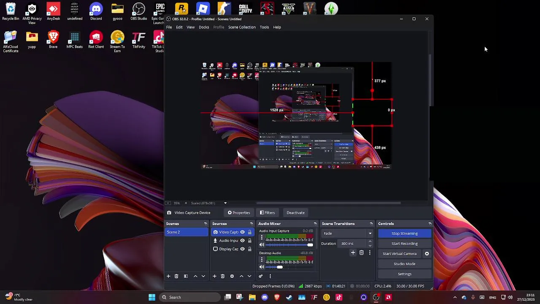This screenshot has height=304, width=540.
Task: Open the Scene Collection menu
Action: (x=242, y=27)
